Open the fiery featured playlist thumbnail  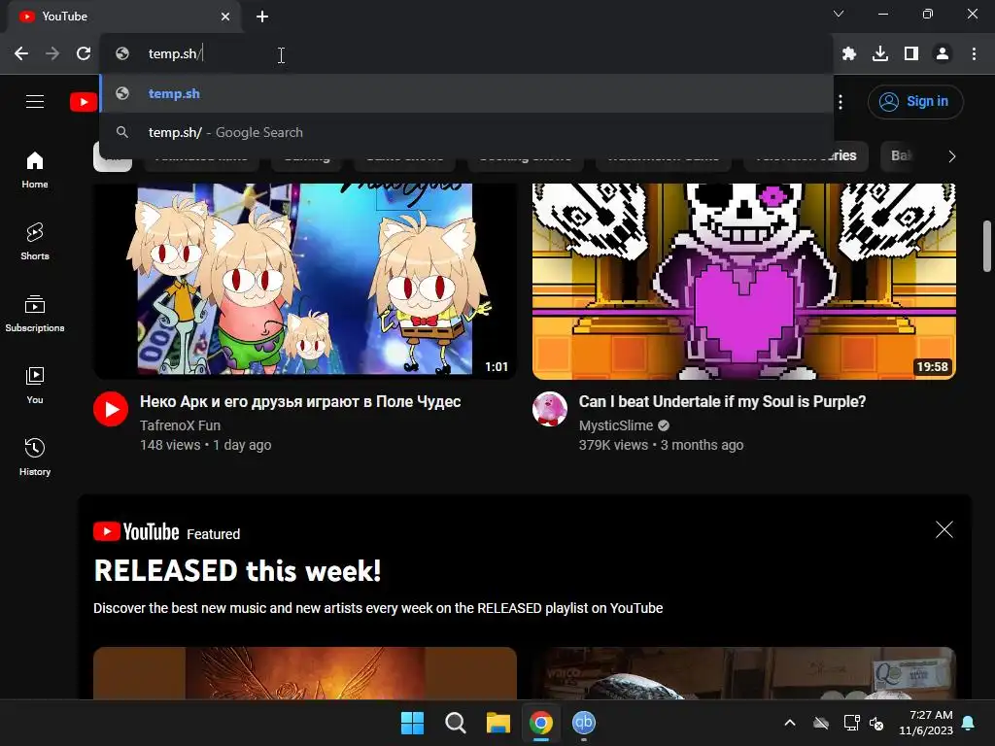tap(304, 673)
